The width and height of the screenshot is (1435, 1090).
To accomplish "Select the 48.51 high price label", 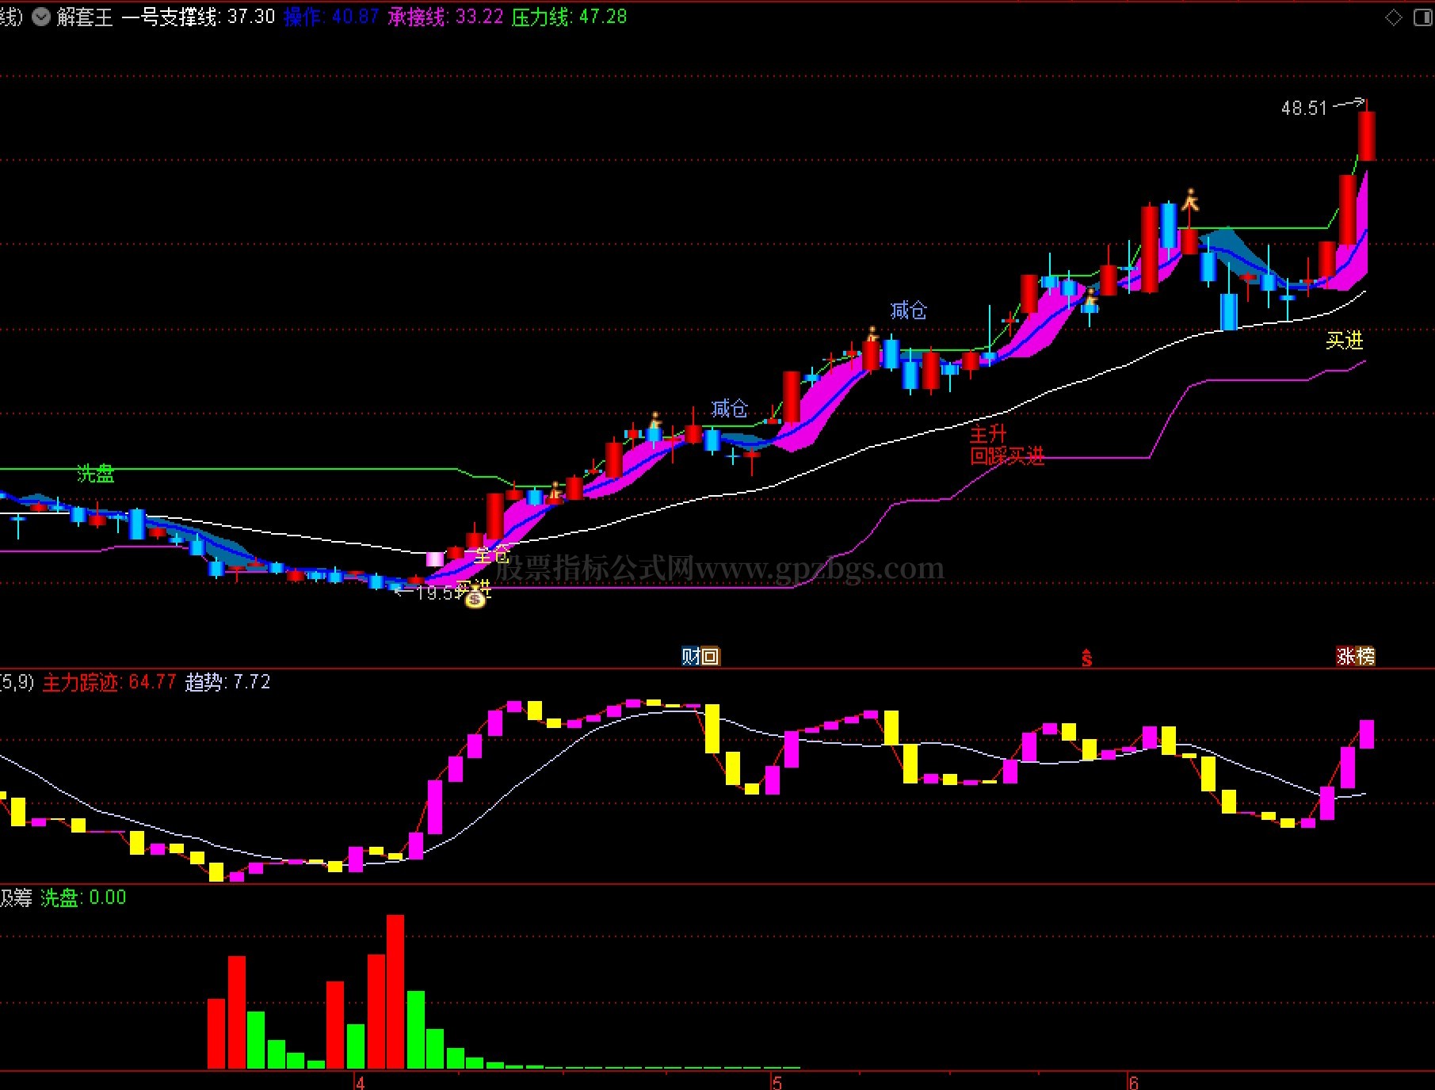I will coord(1303,108).
